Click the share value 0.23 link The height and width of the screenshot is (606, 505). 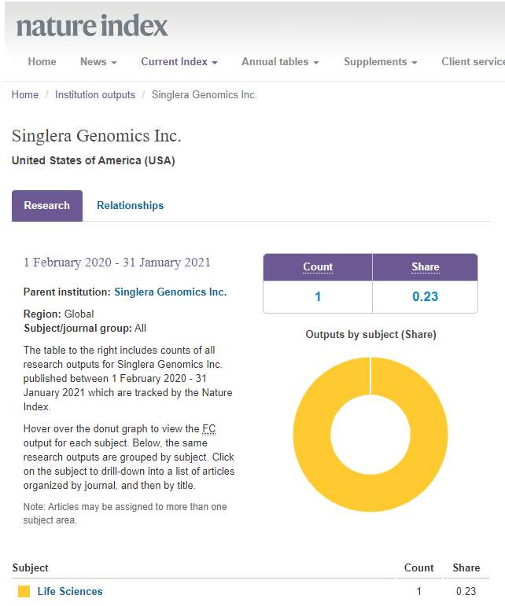click(426, 297)
